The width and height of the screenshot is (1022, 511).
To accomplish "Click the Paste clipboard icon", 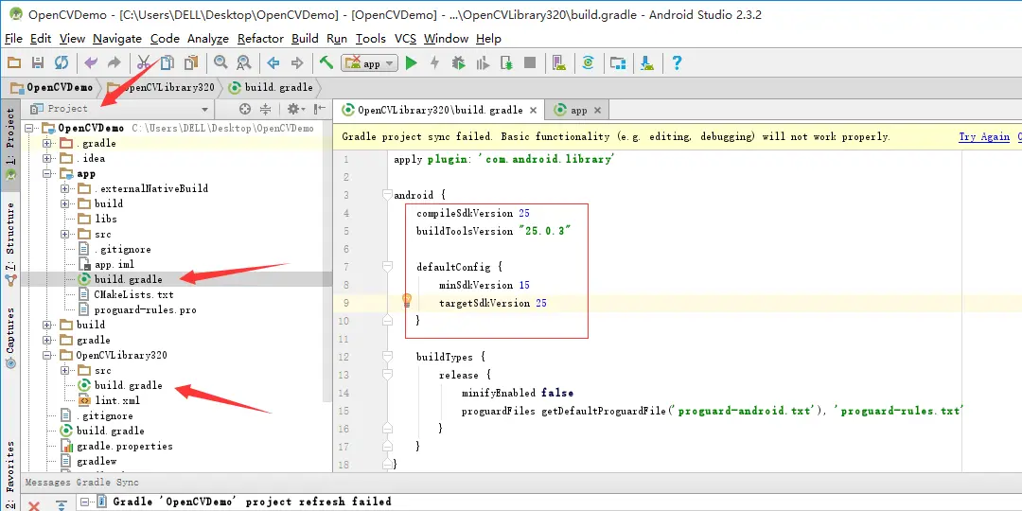I will tap(191, 62).
